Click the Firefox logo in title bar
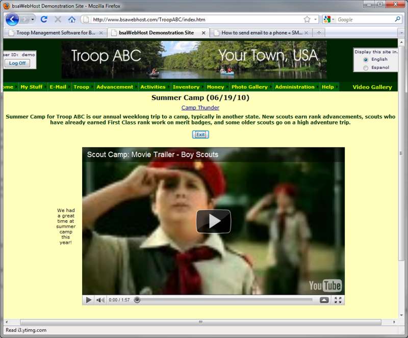408x338 pixels. (x=6, y=6)
